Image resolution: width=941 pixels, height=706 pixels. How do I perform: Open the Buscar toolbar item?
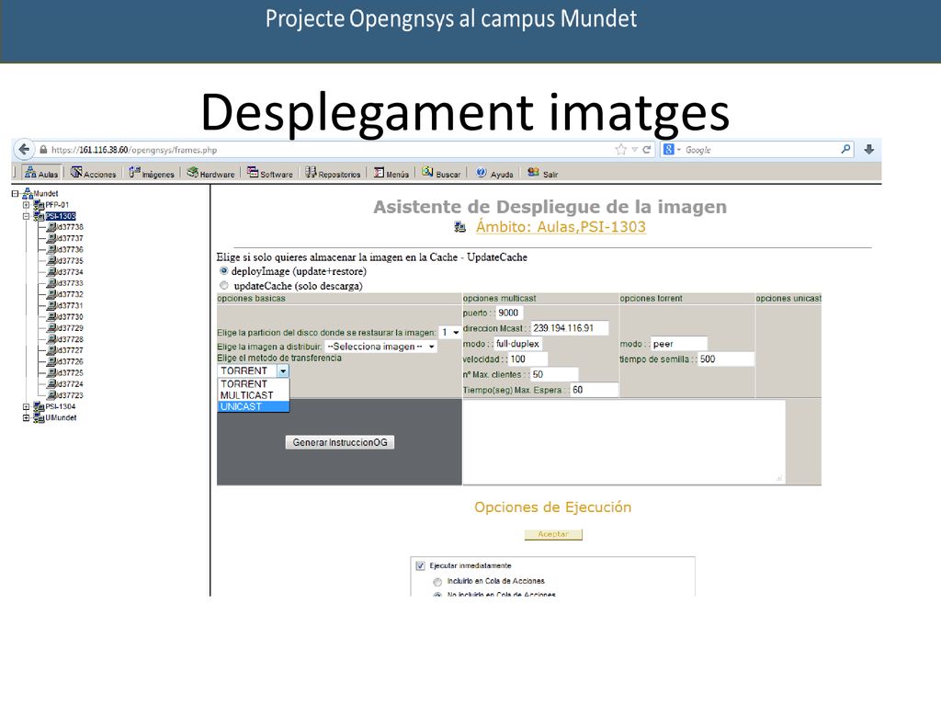(441, 173)
